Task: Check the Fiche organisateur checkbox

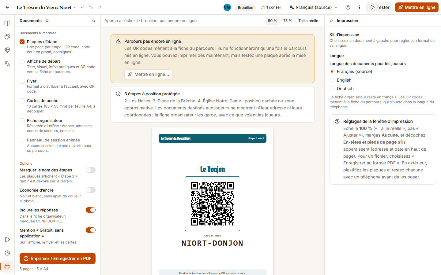Action: (22, 121)
